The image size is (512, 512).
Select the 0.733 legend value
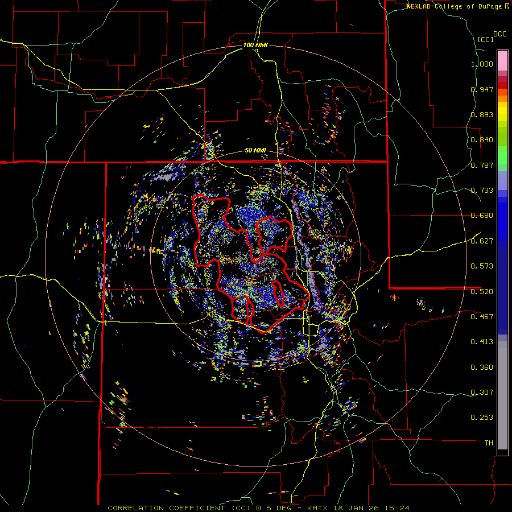[482, 191]
